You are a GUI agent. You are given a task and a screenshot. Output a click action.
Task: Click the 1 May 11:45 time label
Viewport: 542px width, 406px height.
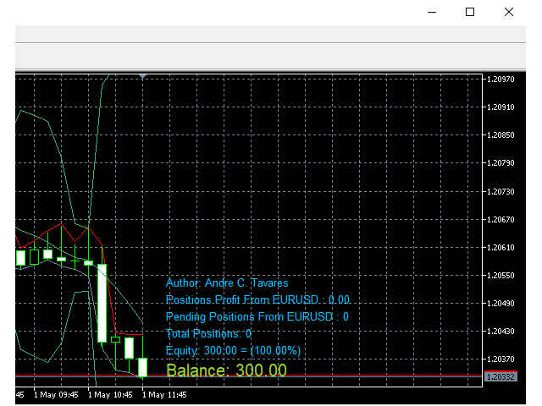pyautogui.click(x=164, y=395)
